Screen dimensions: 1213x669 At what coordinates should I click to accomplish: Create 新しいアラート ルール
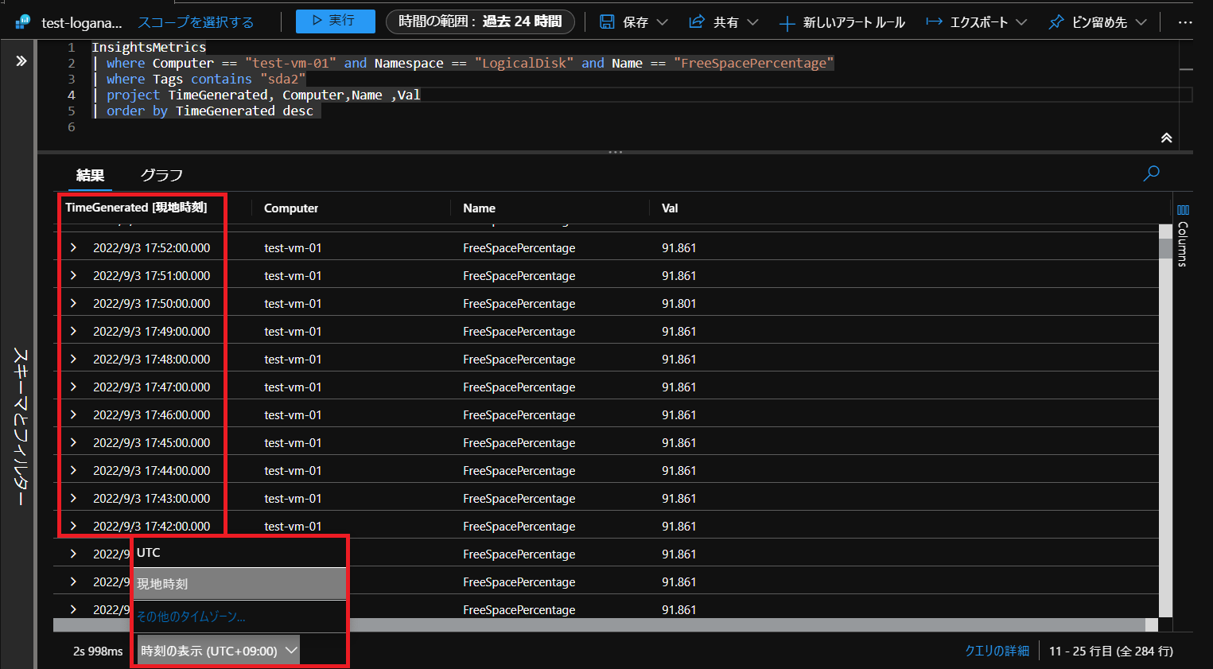click(x=842, y=22)
